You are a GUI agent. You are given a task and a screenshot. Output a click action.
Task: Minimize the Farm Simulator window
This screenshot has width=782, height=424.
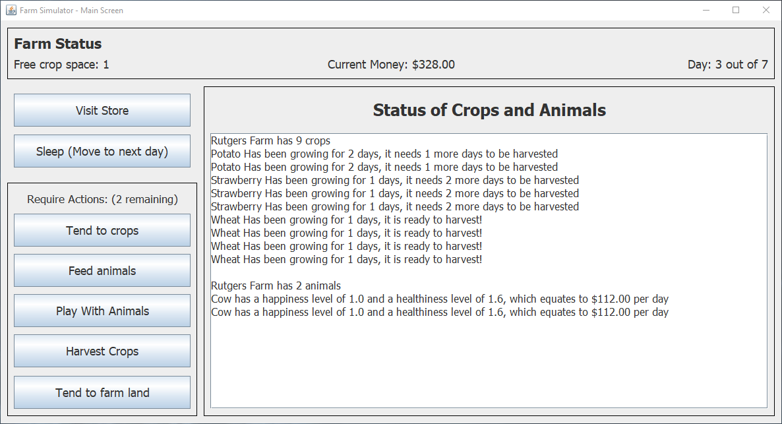(x=706, y=10)
